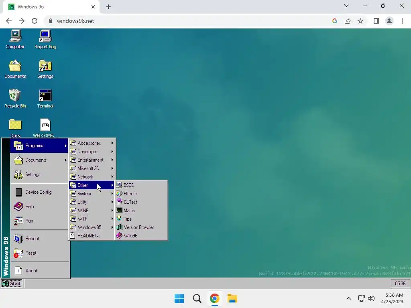Open Version Browser from the submenu

[141, 227]
